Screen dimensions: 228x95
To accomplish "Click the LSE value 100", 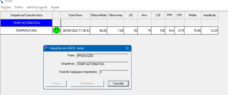I will pos(158,30).
